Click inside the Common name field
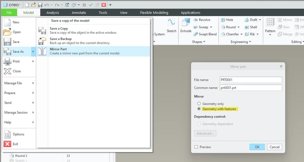The width and height of the screenshot is (304, 162). click(251, 88)
